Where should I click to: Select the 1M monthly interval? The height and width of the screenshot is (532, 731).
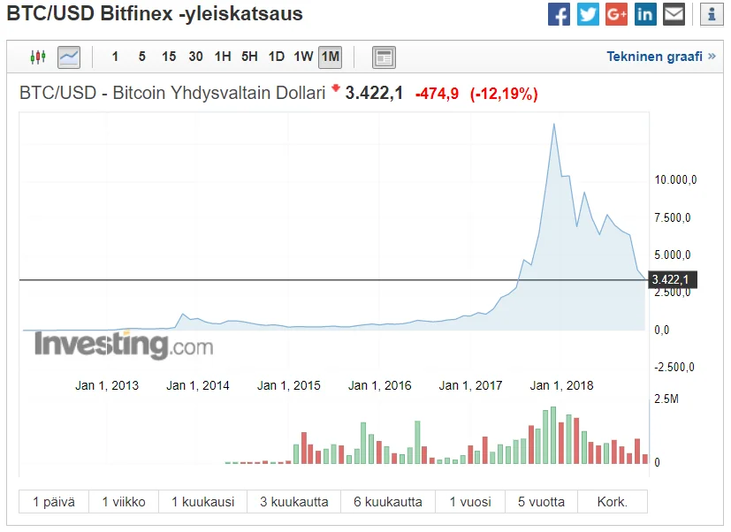[x=330, y=57]
